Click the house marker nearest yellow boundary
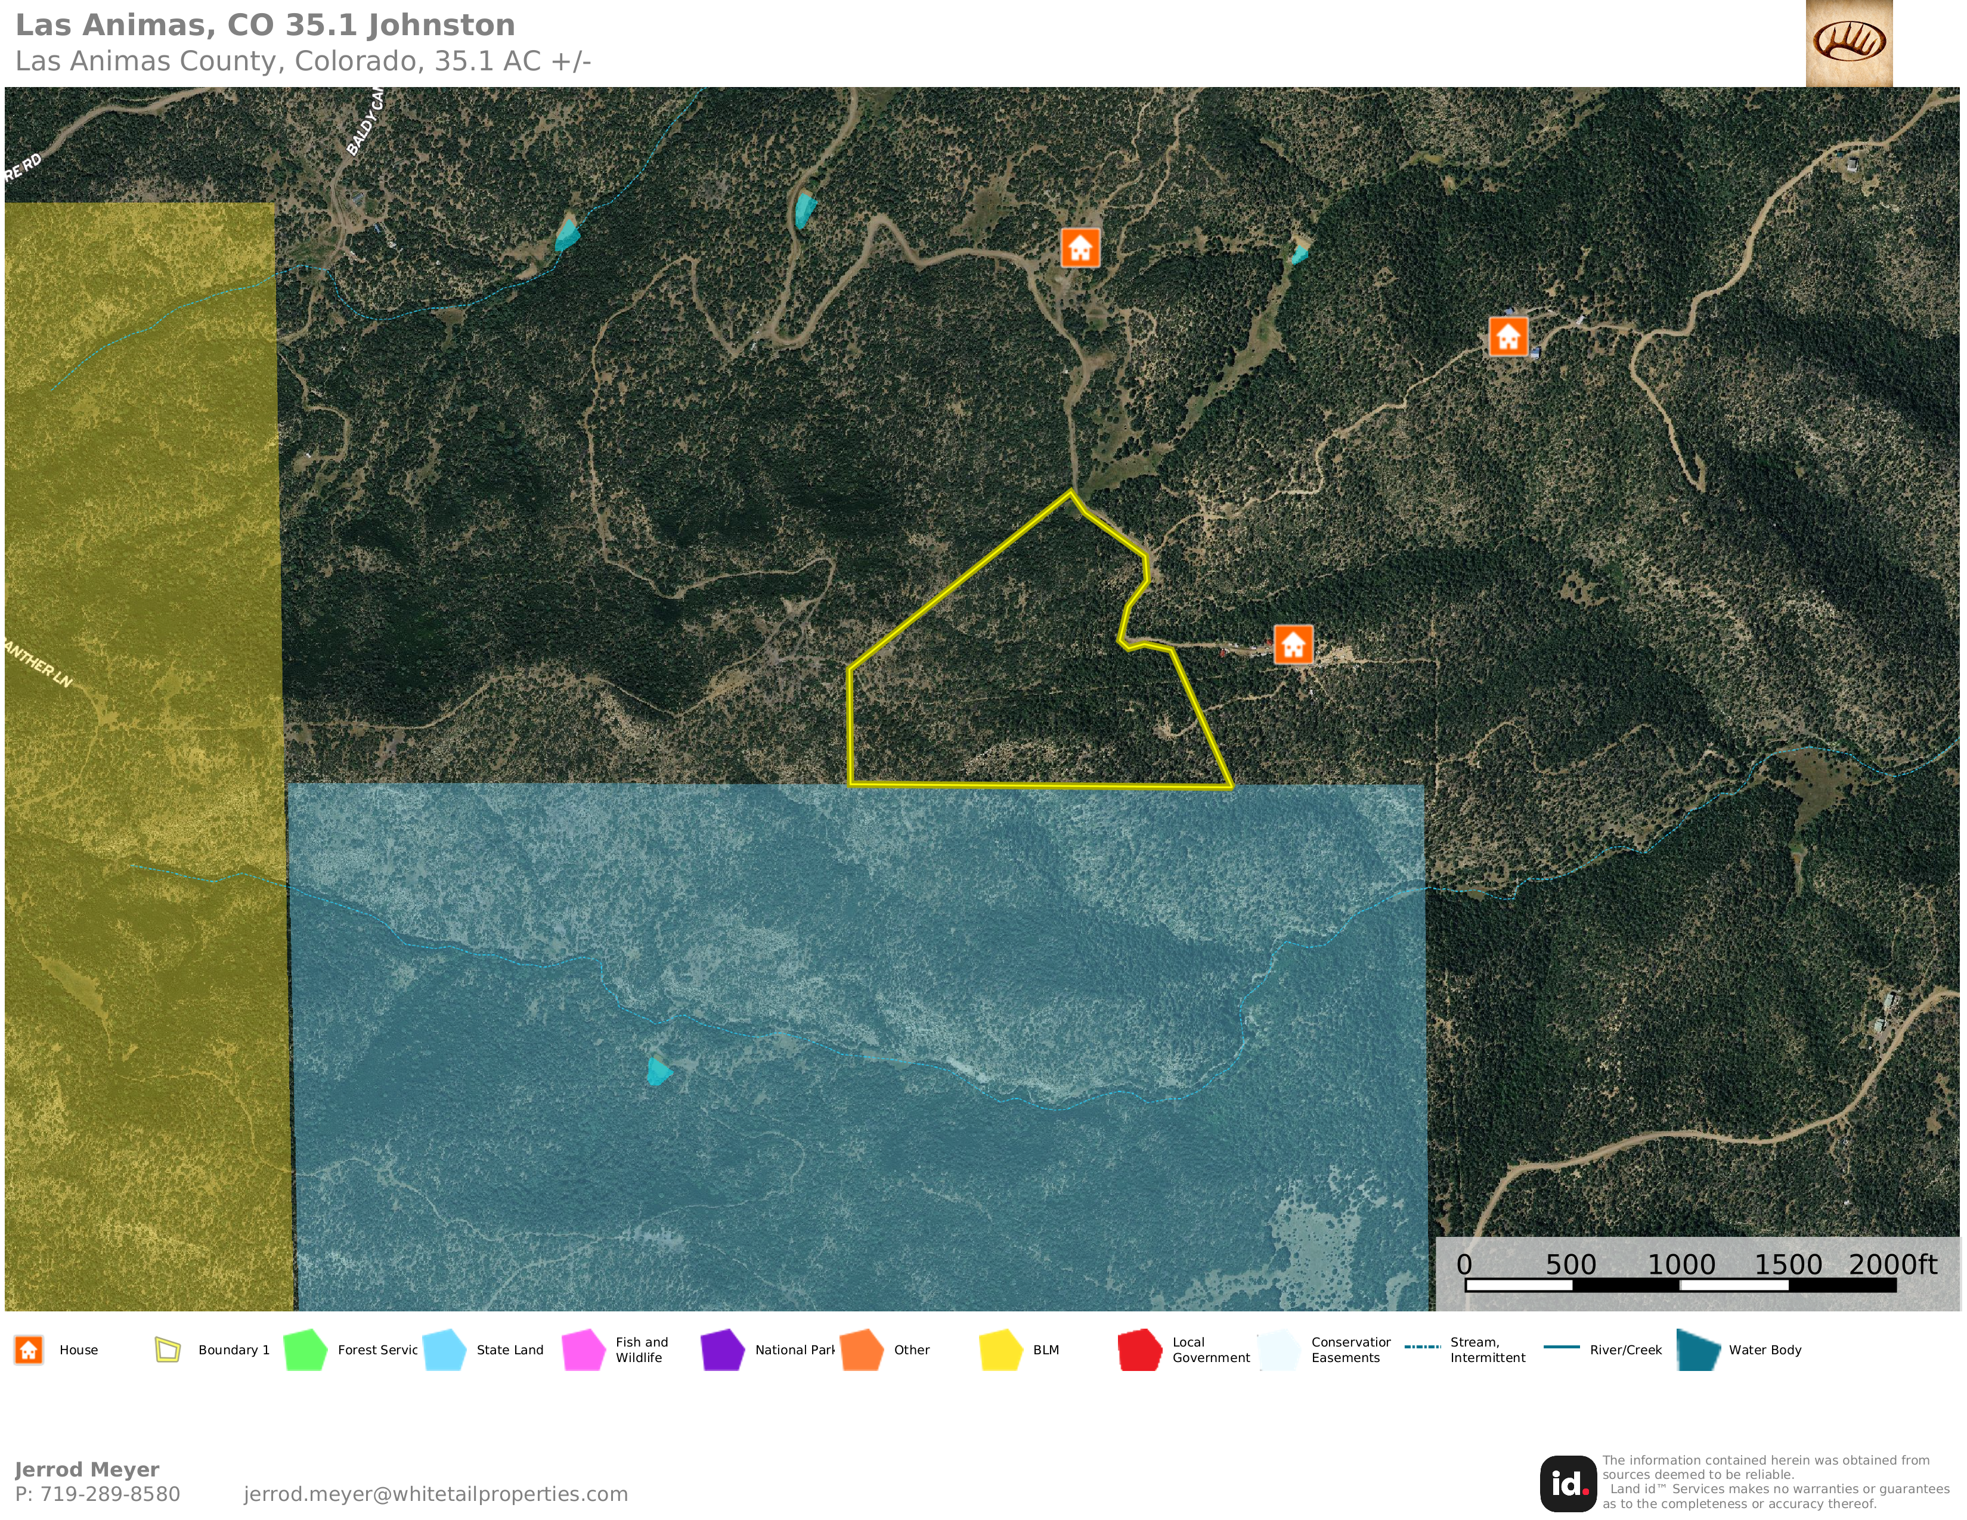Image resolution: width=1967 pixels, height=1520 pixels. click(1293, 645)
